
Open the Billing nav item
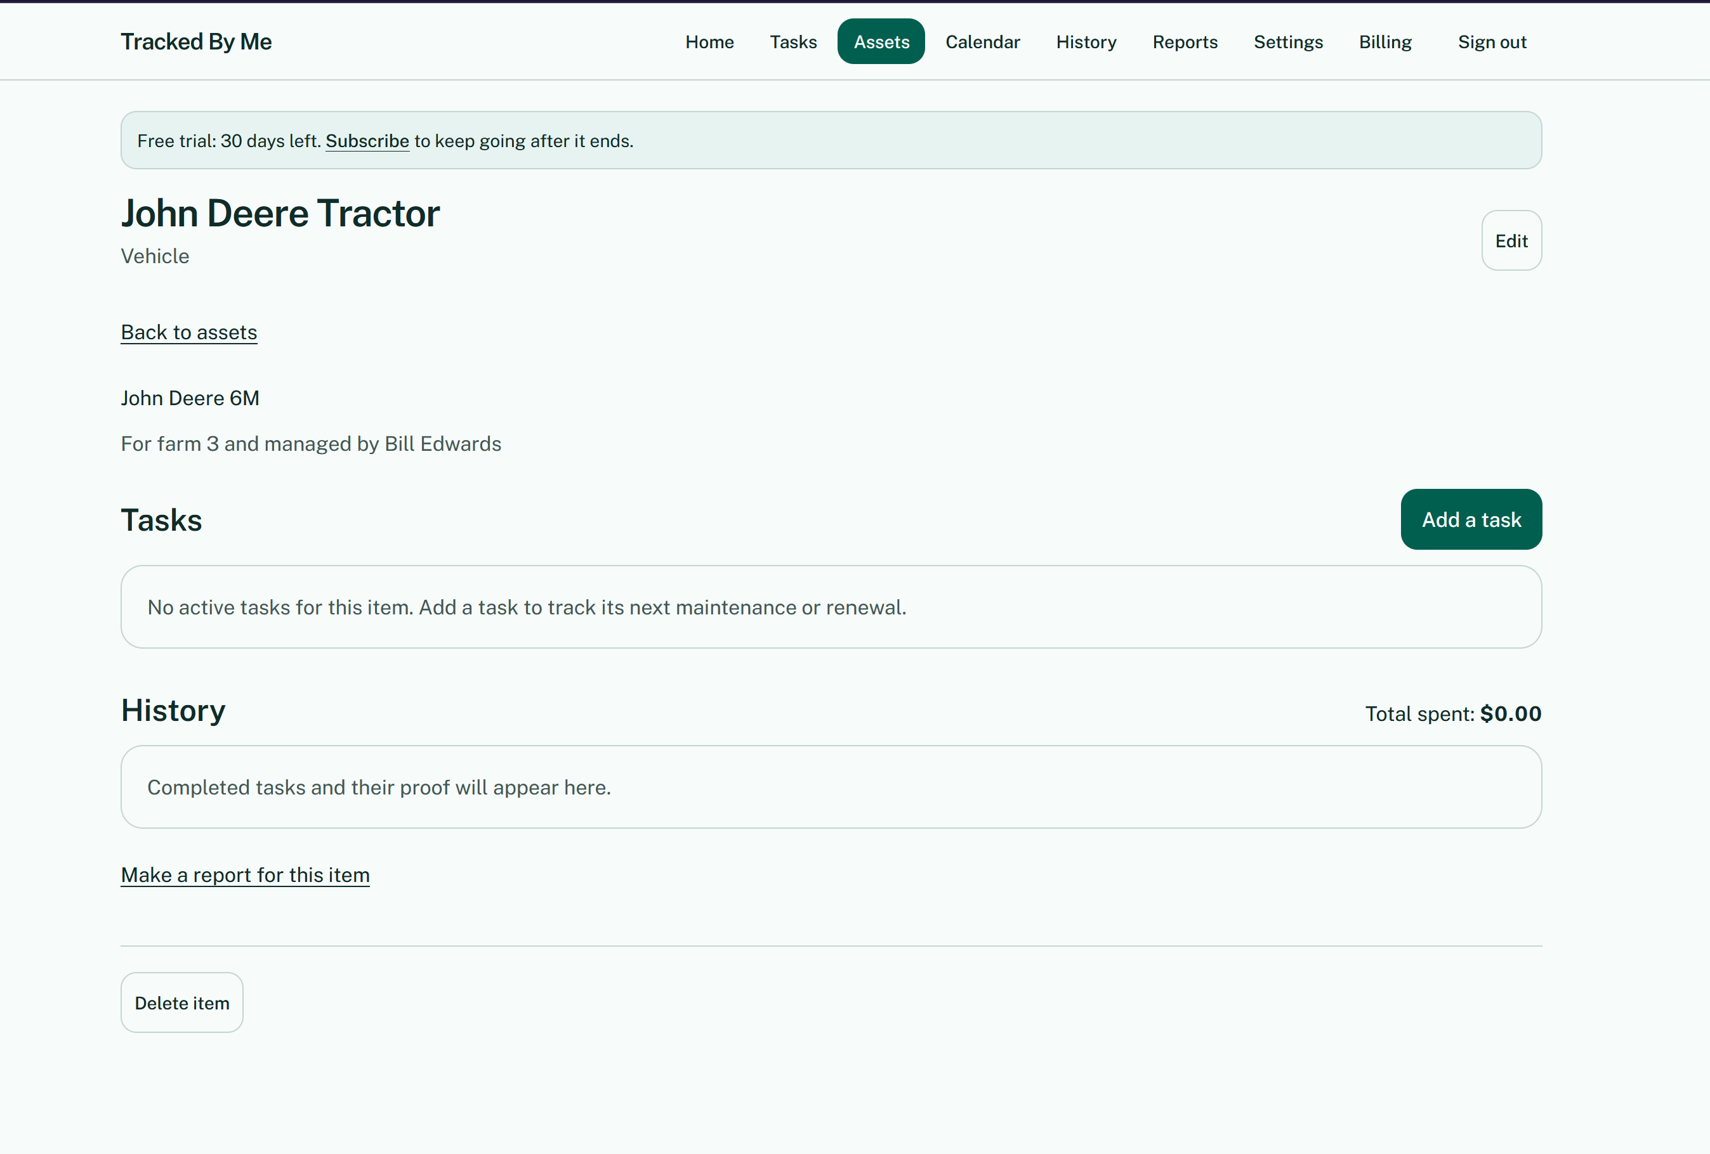click(x=1384, y=42)
